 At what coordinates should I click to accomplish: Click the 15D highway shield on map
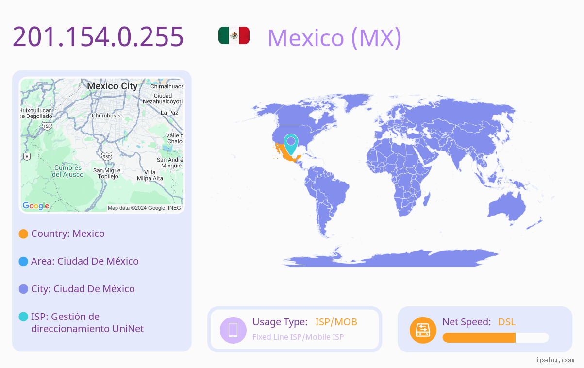tap(47, 126)
